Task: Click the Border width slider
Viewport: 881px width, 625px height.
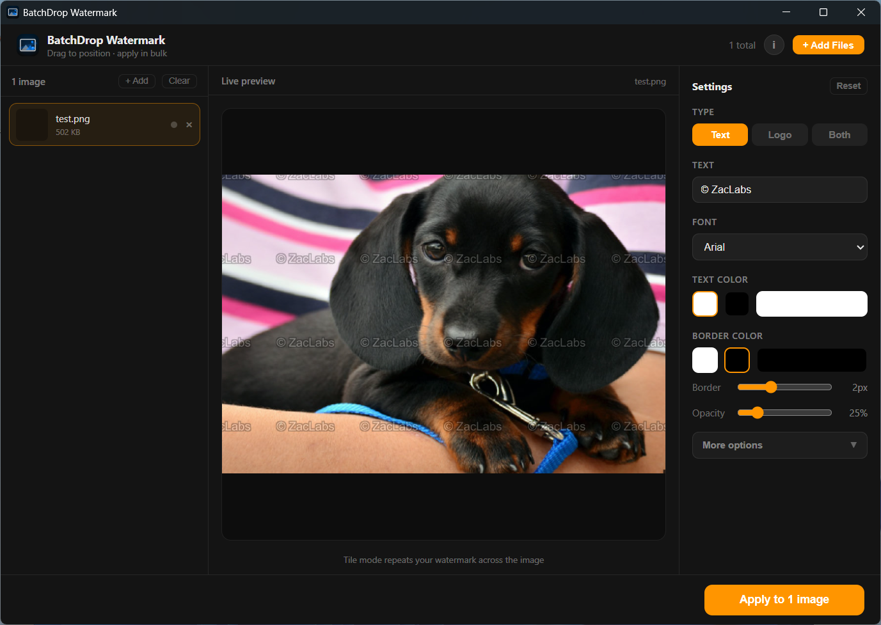Action: click(784, 387)
